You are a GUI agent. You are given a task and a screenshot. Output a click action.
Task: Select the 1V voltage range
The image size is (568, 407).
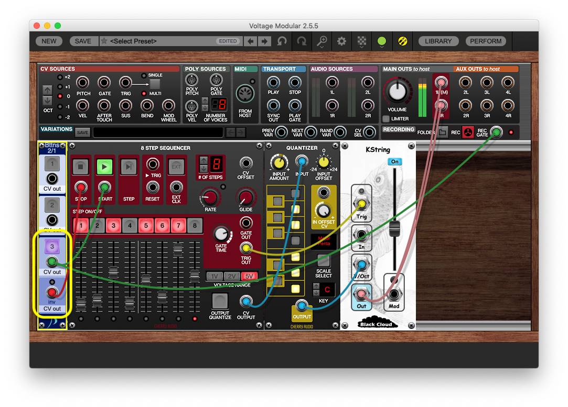(215, 276)
